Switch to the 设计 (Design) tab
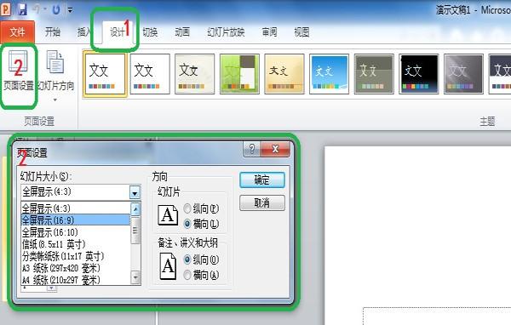 118,32
